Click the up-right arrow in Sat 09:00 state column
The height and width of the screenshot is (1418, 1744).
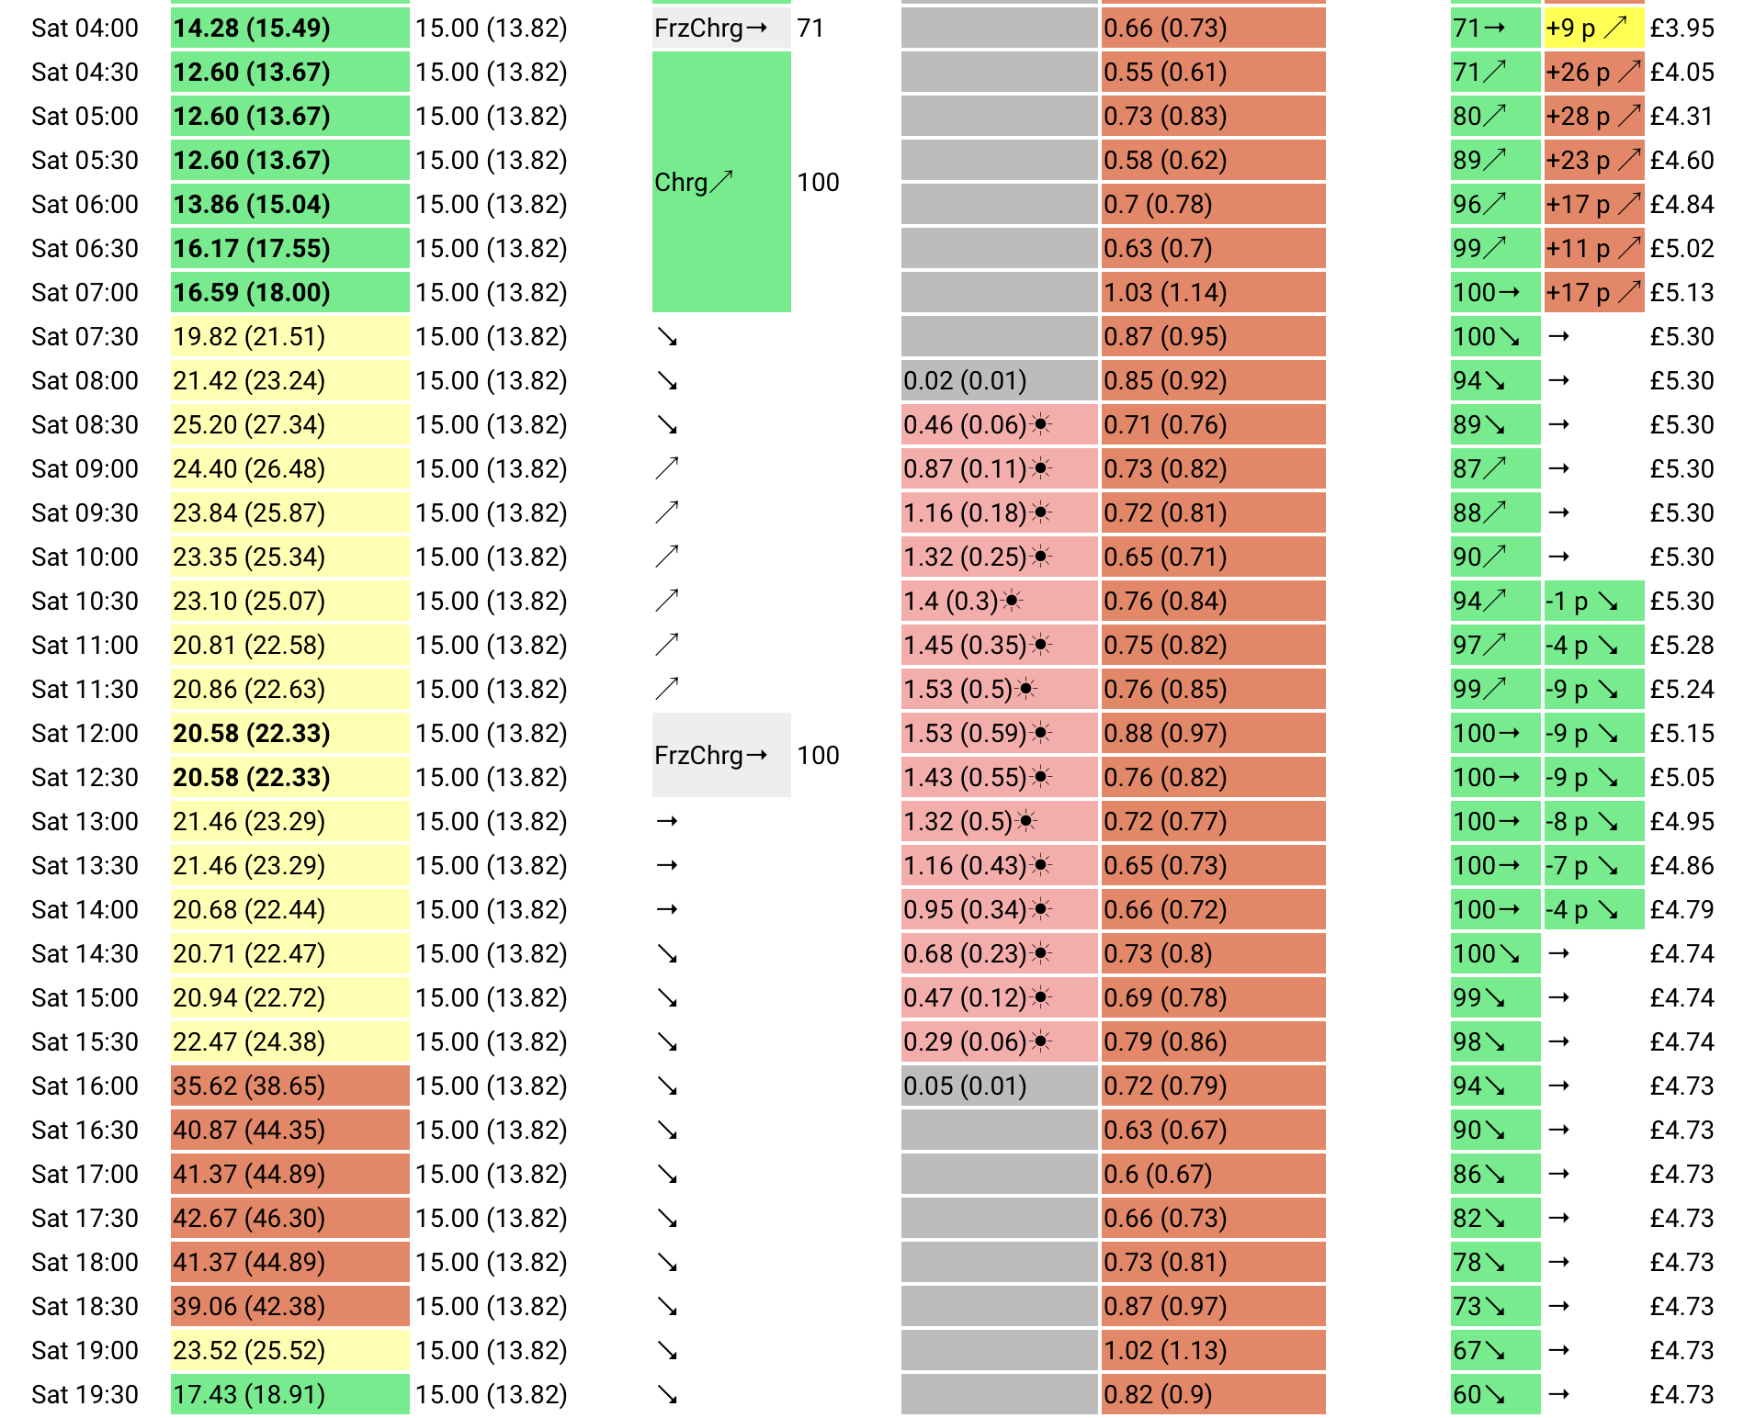[667, 468]
